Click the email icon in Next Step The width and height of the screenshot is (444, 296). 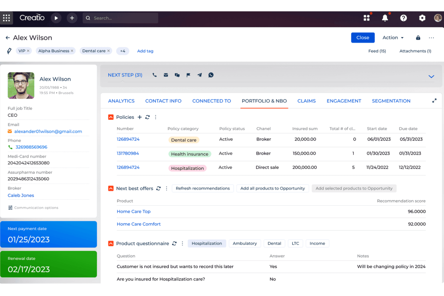[x=166, y=75]
